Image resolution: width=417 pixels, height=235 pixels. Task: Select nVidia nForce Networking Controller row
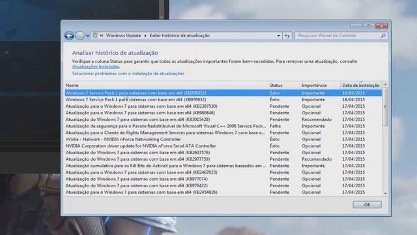pyautogui.click(x=223, y=139)
